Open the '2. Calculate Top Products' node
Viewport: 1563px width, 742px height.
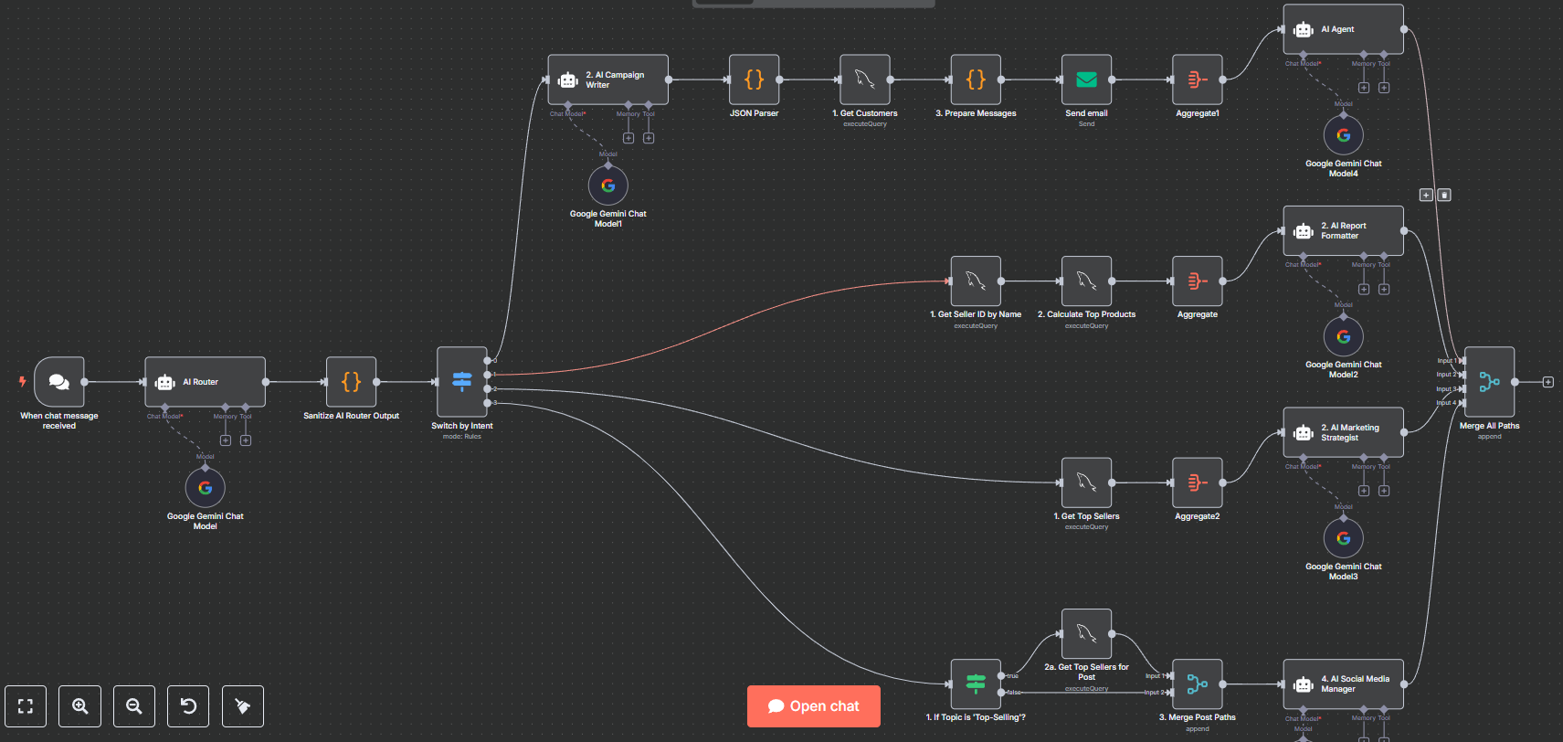click(1087, 281)
